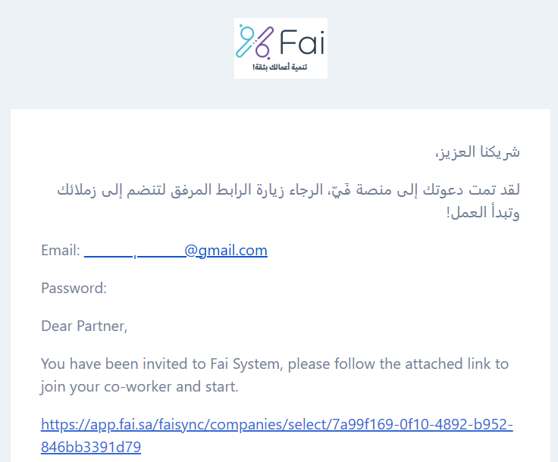The width and height of the screenshot is (558, 462).
Task: Click the "Email:" label
Action: point(61,250)
